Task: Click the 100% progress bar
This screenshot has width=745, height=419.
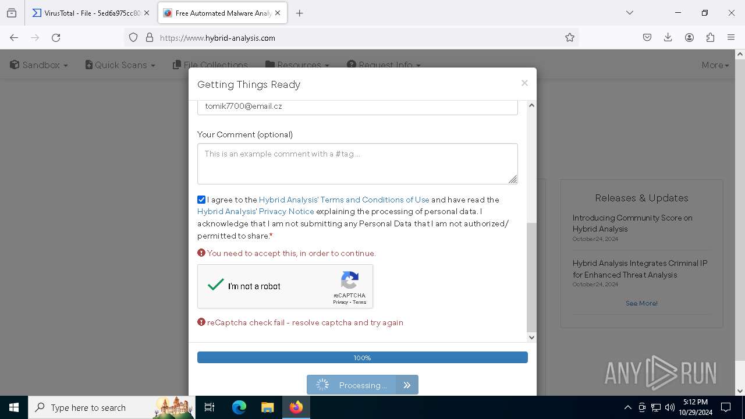Action: 363,357
